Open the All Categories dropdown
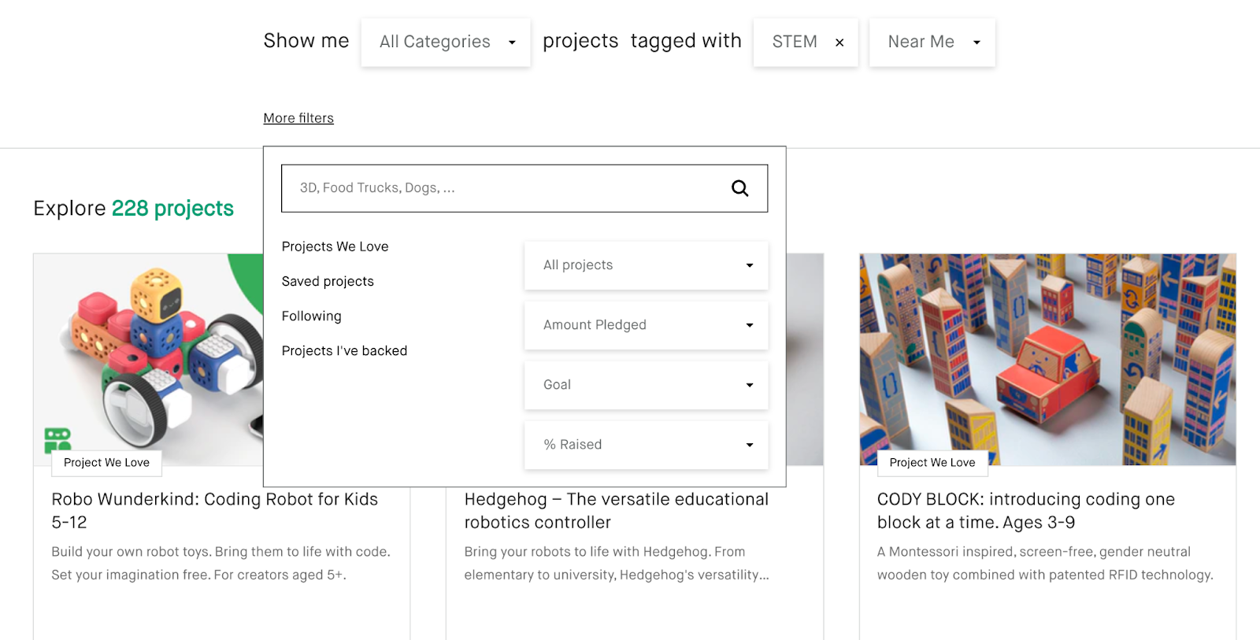 pyautogui.click(x=446, y=43)
